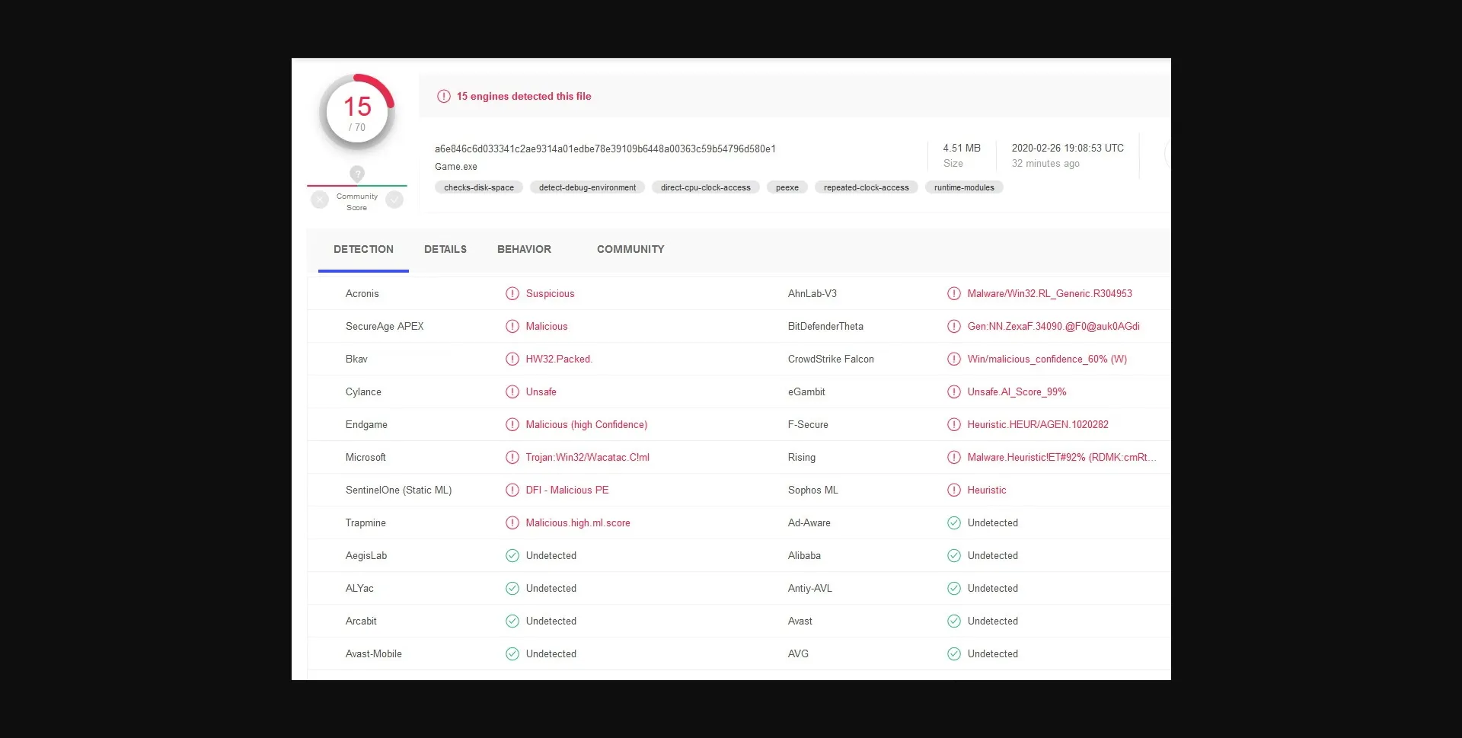Viewport: 1462px width, 738px height.
Task: Click the 15/70 detection score gauge
Action: click(x=357, y=113)
